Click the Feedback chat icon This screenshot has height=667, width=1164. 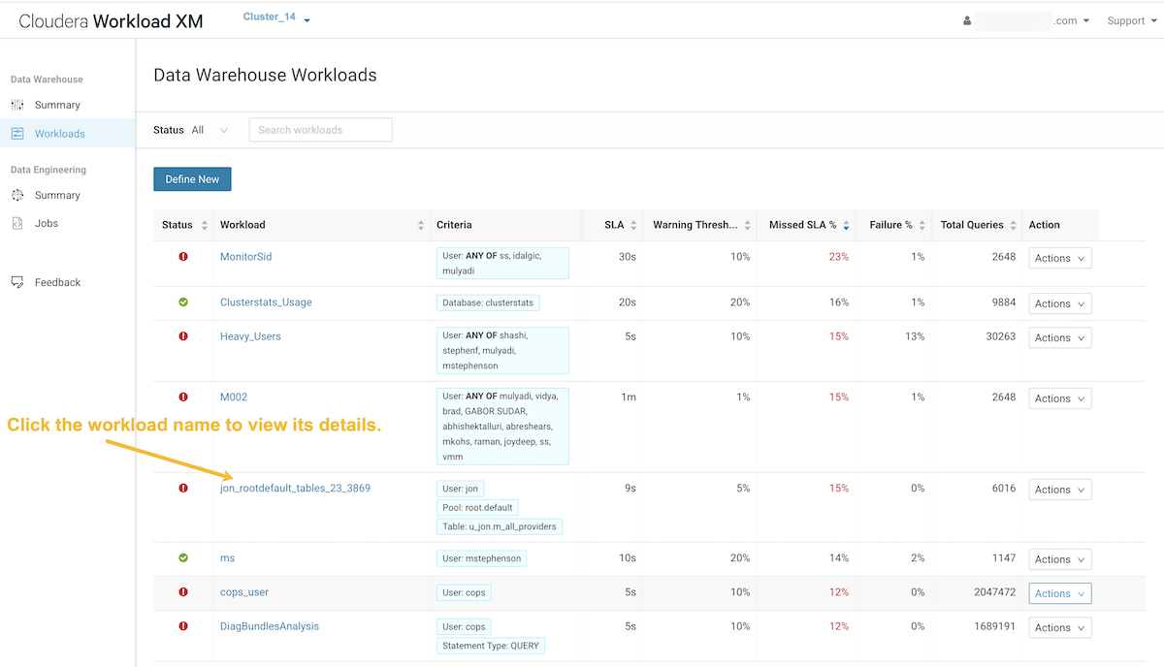click(17, 282)
